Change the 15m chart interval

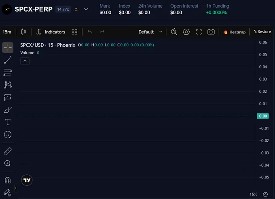(7, 32)
